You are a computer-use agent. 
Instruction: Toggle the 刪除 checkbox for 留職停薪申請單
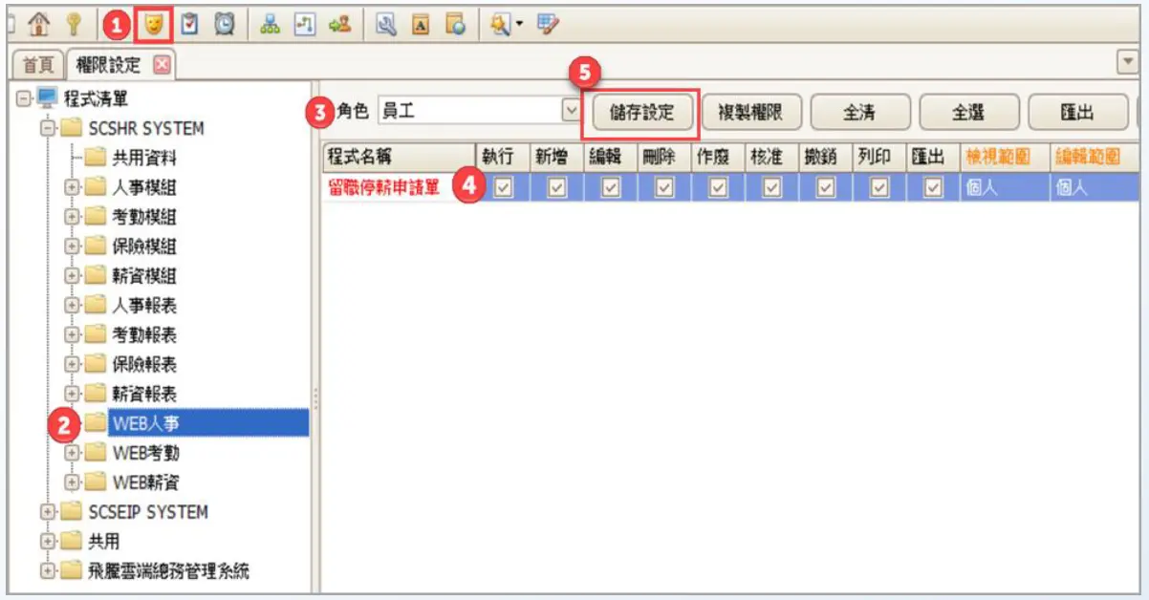pyautogui.click(x=664, y=189)
